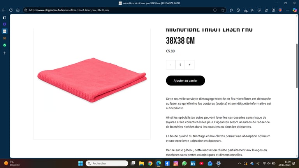
Task: Open WhatsApp from the taskbar
Action: pyautogui.click(x=184, y=163)
